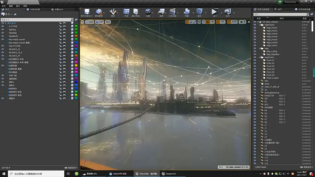Toggle rotation snapping triangle icon
This screenshot has height=177, width=315.
coord(217,22)
